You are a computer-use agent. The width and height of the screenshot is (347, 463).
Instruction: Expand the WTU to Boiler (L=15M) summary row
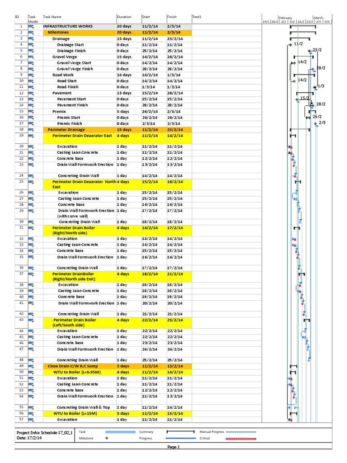point(77,414)
